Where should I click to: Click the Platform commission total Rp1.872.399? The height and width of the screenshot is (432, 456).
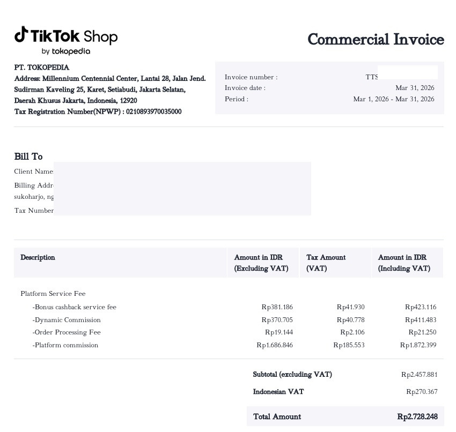click(x=418, y=345)
